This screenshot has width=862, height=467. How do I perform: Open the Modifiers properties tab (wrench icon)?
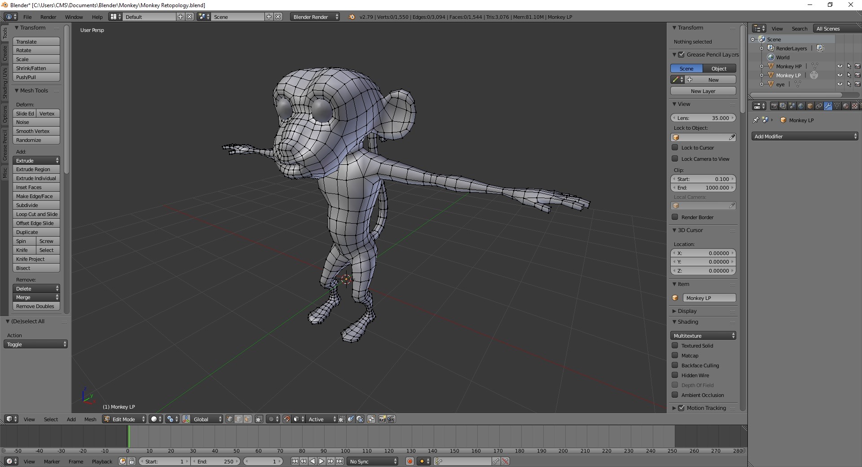(x=828, y=106)
